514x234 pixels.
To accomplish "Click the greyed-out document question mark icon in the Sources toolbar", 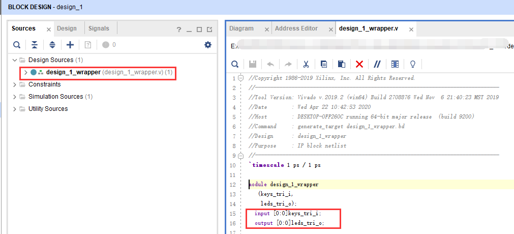I will coord(88,45).
